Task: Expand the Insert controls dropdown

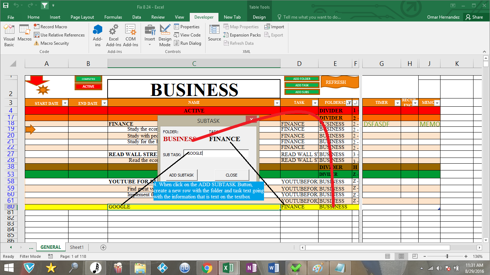Action: click(150, 35)
